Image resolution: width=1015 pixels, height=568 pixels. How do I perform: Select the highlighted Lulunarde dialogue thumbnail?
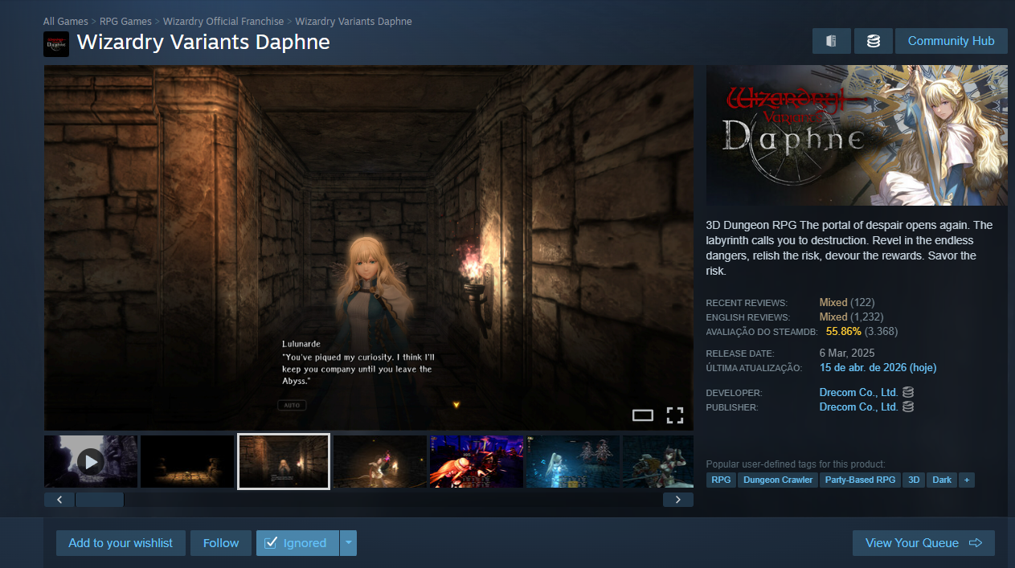284,461
